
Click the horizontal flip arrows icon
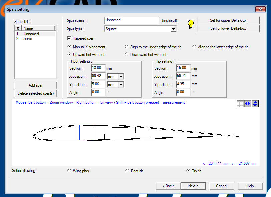[x=248, y=104]
